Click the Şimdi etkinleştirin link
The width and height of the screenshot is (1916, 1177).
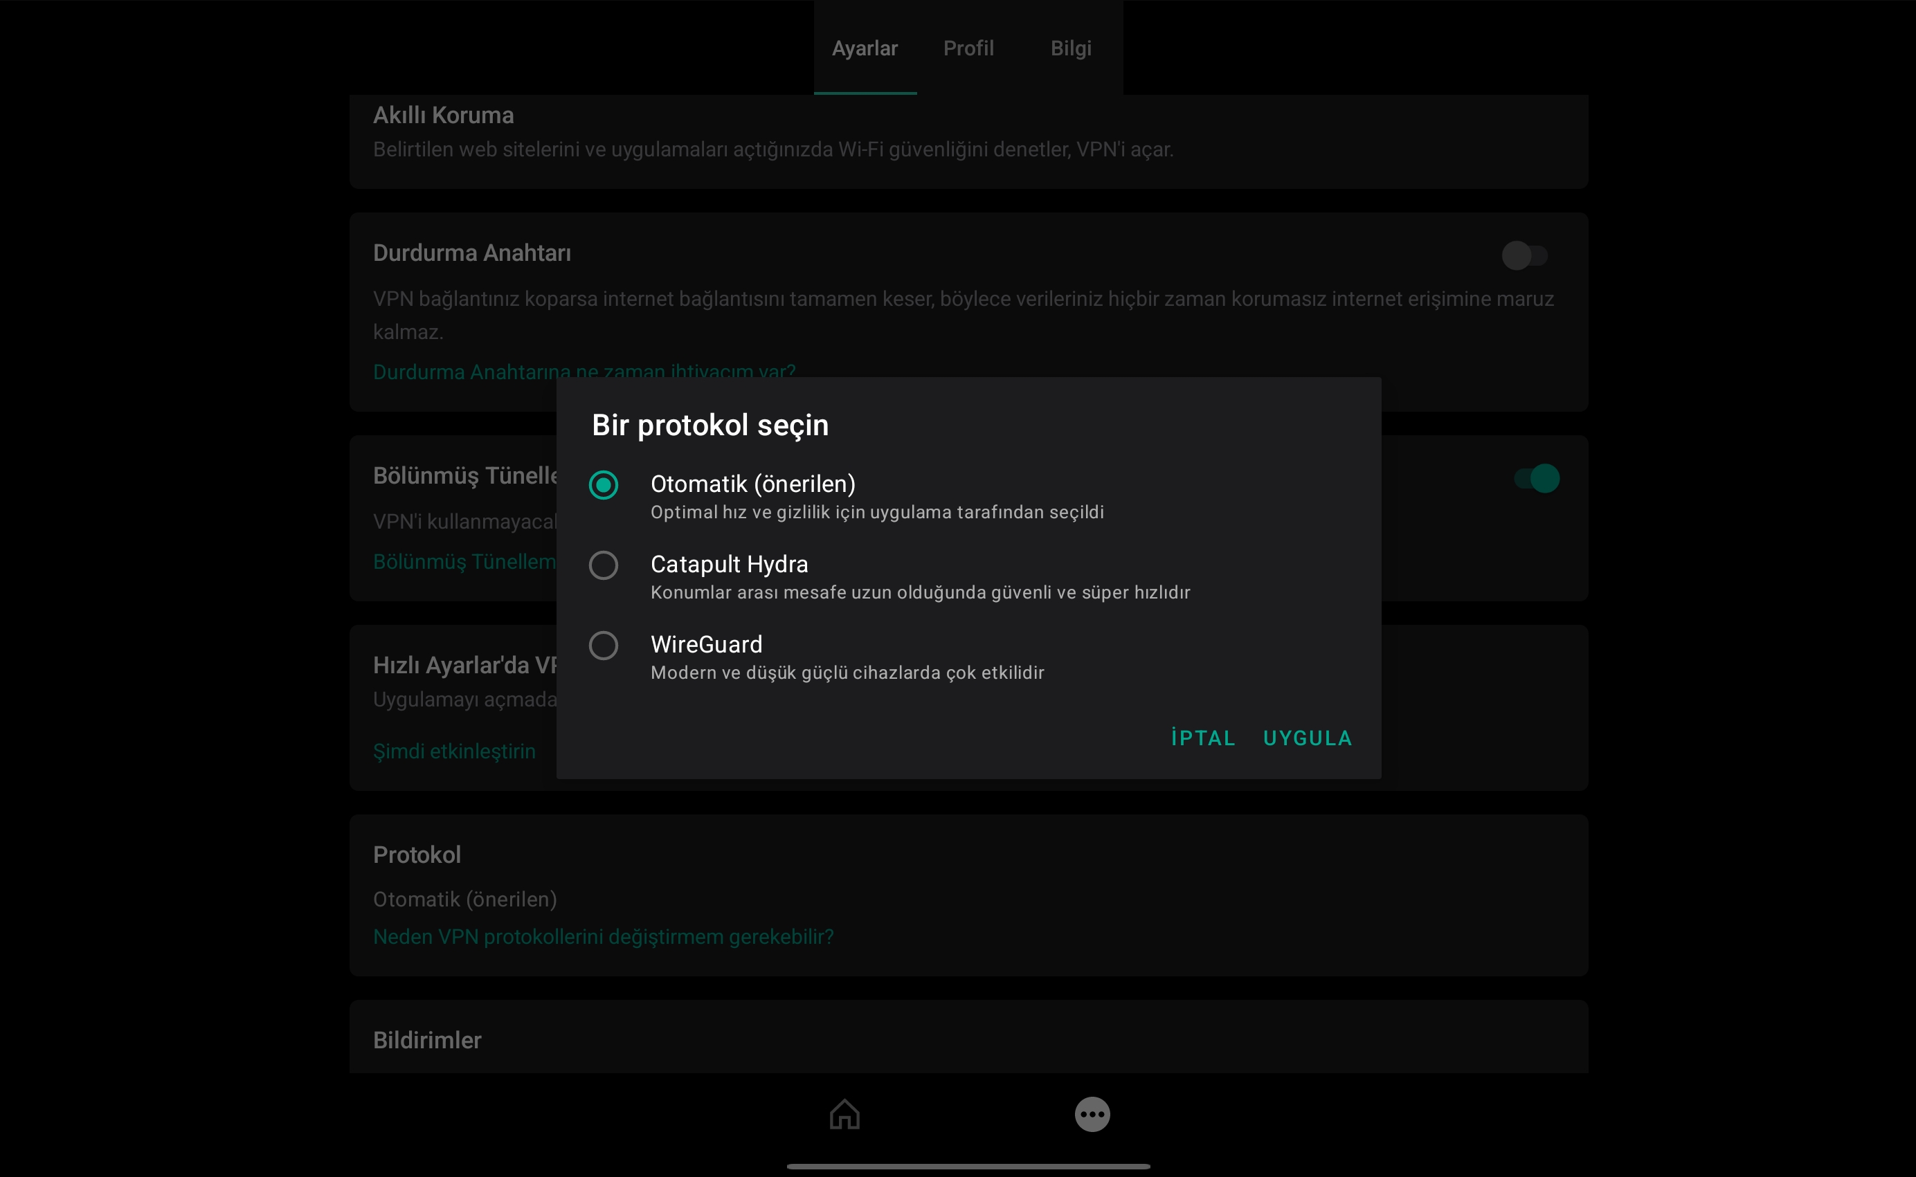[x=454, y=751]
